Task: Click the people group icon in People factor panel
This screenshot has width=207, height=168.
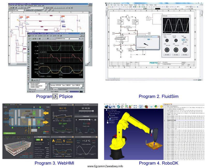Action: [95, 120]
